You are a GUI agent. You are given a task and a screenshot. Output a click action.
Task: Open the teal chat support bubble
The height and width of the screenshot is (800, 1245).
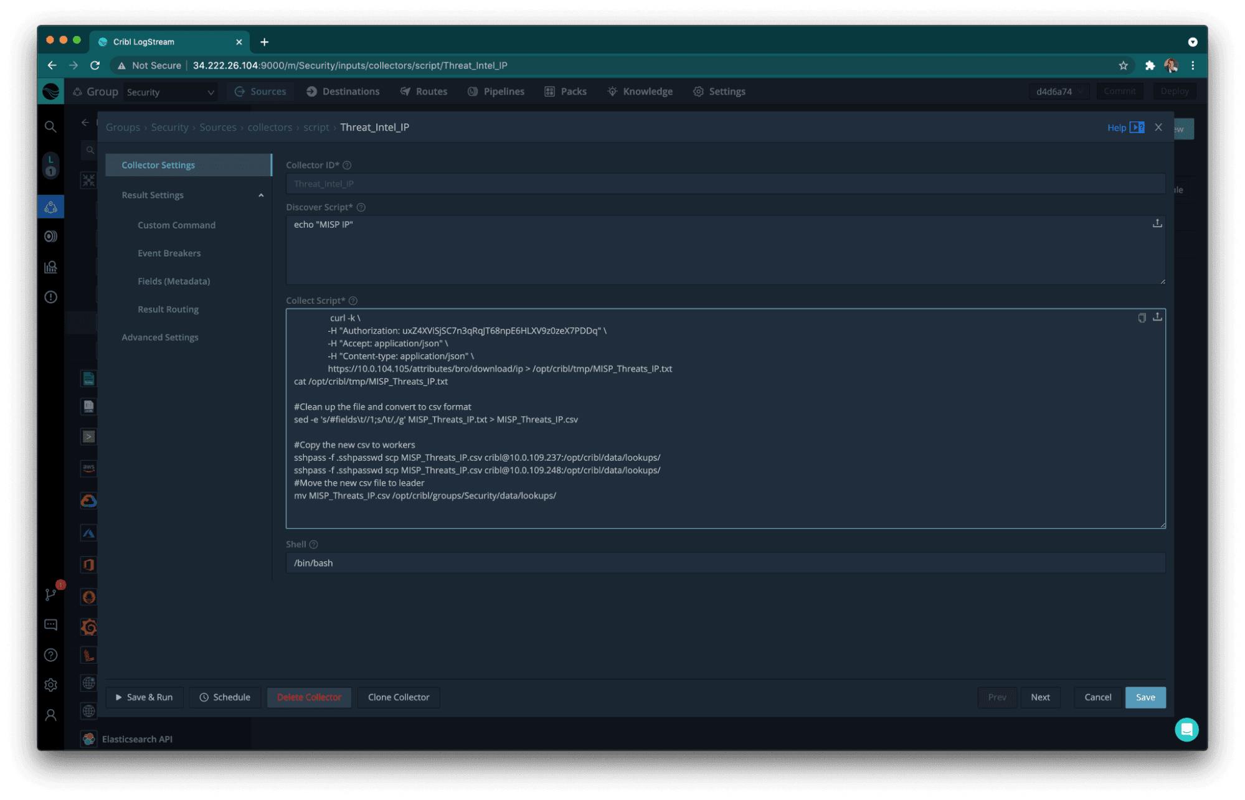[1186, 729]
